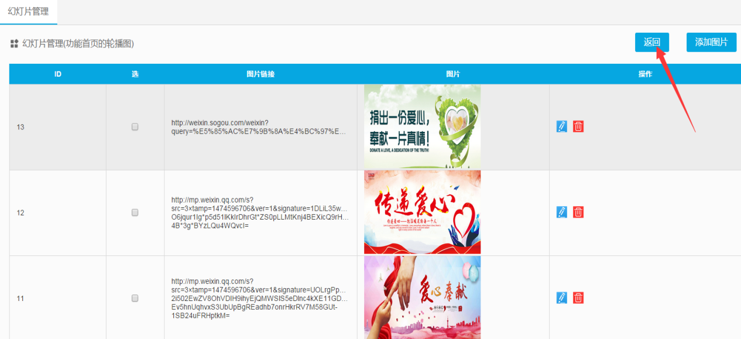
Task: Remove slide ID 11 via trash icon
Action: [x=578, y=298]
